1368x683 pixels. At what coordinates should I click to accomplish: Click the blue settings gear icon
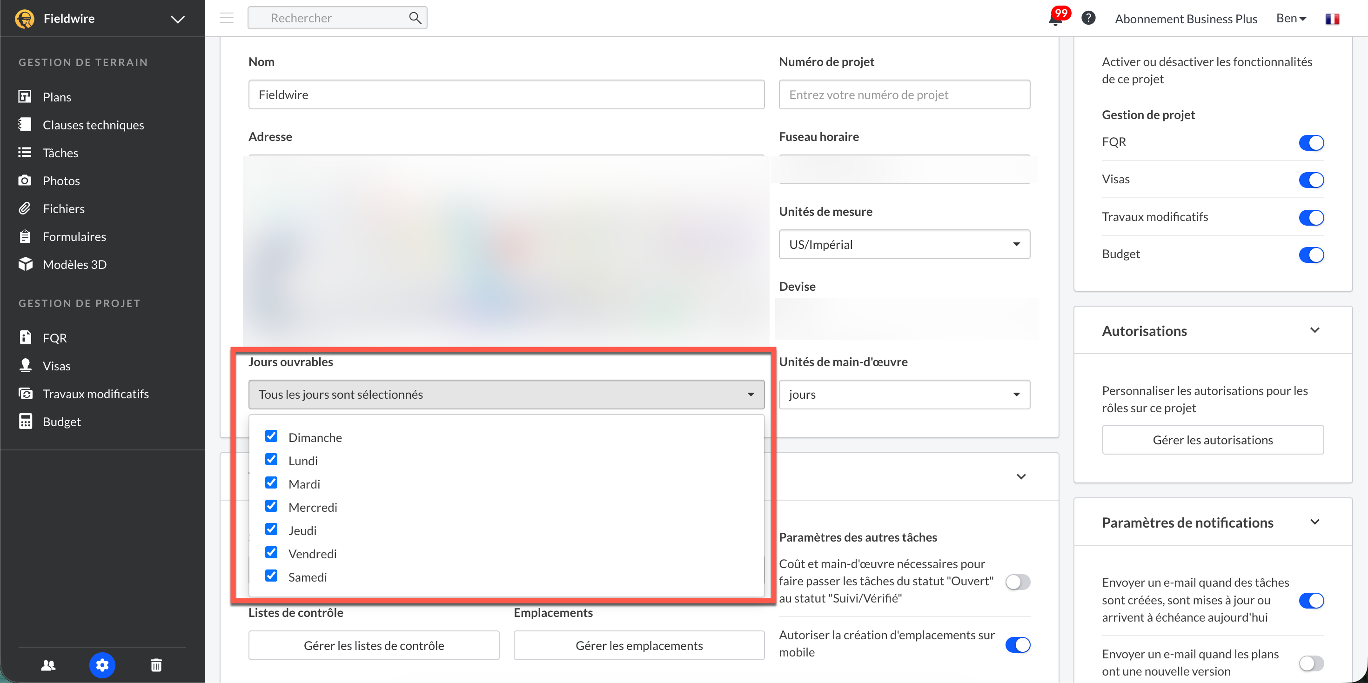tap(102, 664)
